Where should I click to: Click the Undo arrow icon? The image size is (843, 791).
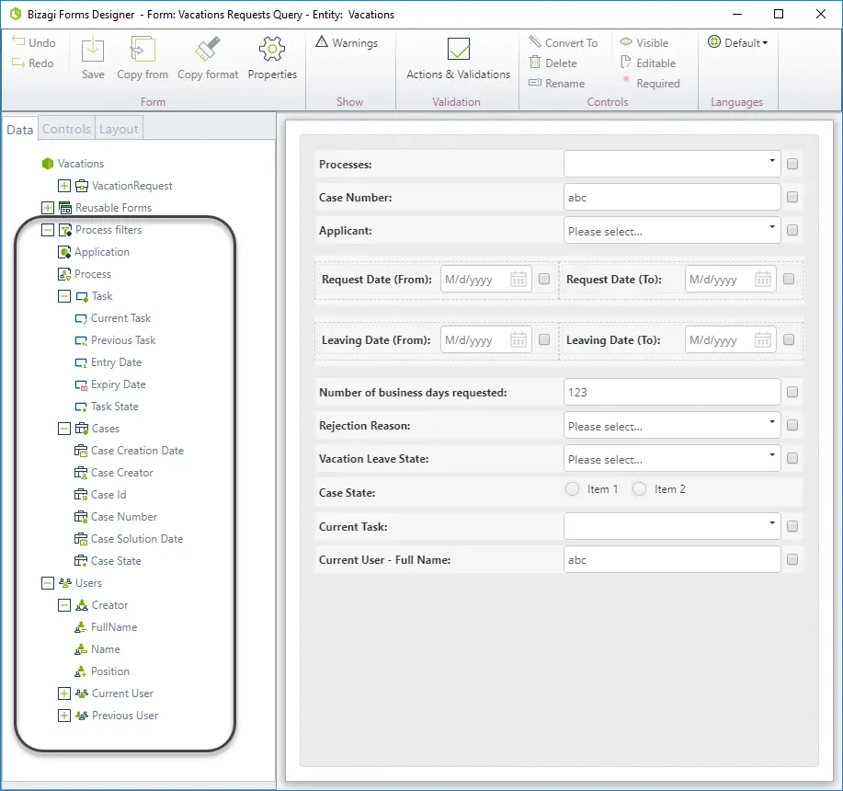click(18, 42)
